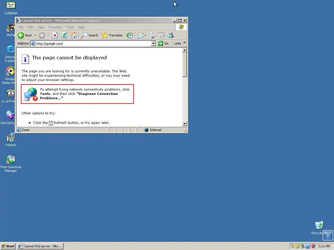The image size is (334, 250).
Task: Click the vertical scrollbar thumb
Action: click(185, 65)
